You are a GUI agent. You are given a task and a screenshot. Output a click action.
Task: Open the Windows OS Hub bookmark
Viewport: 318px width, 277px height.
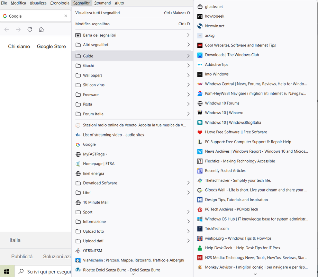(255, 219)
